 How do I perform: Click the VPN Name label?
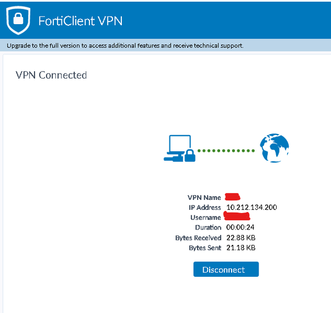click(x=204, y=198)
